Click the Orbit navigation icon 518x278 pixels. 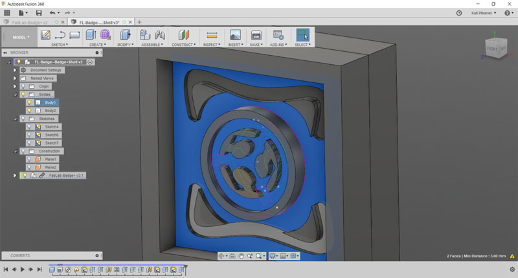pos(221,256)
